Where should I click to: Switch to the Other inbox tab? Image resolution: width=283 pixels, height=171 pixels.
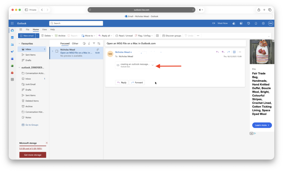pyautogui.click(x=75, y=43)
